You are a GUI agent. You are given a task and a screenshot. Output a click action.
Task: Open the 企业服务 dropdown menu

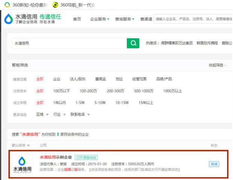tap(100, 19)
